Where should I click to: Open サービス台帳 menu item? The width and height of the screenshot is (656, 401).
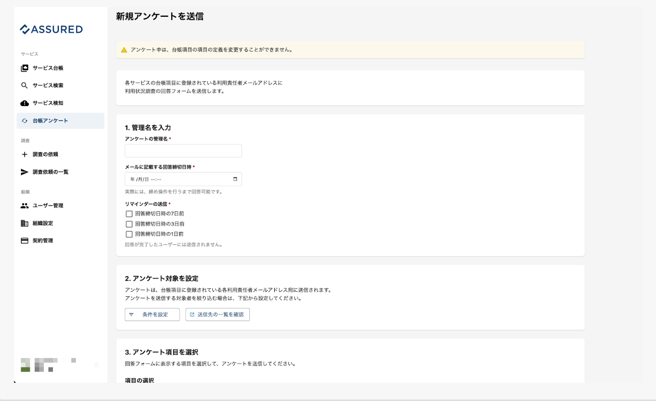pyautogui.click(x=60, y=68)
